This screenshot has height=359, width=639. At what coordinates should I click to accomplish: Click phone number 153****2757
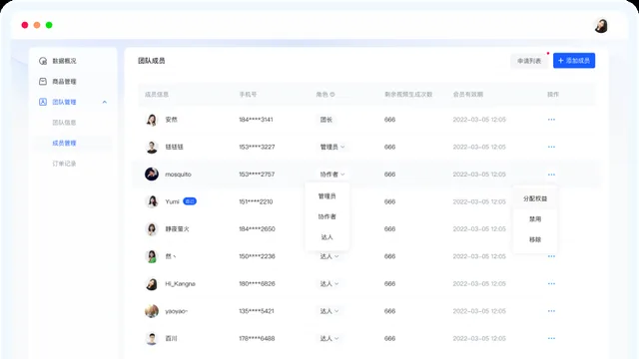click(257, 175)
